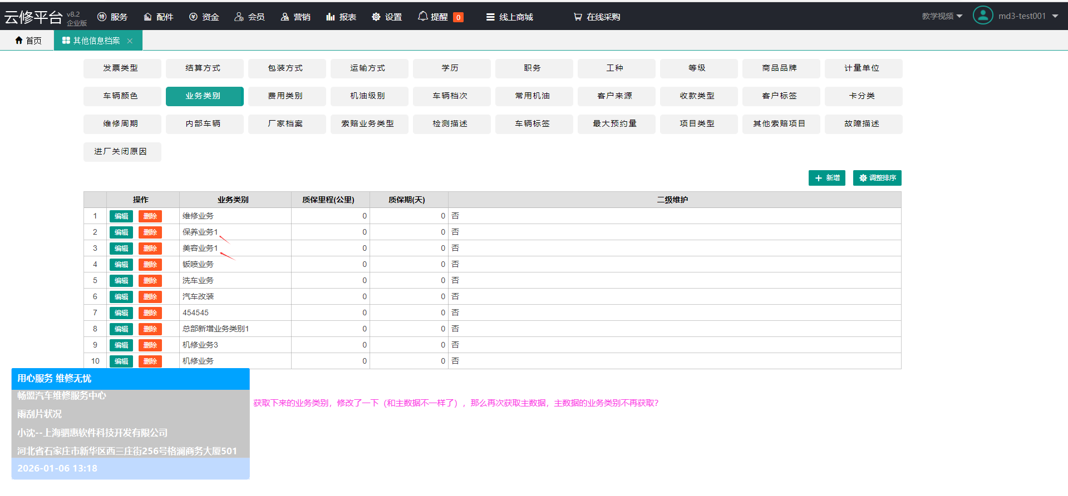The image size is (1068, 496).
Task: Open the 在线采购 shopping cart
Action: click(597, 17)
